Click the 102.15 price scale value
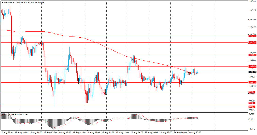Screen dimensions: 257x135 click(x=252, y=10)
